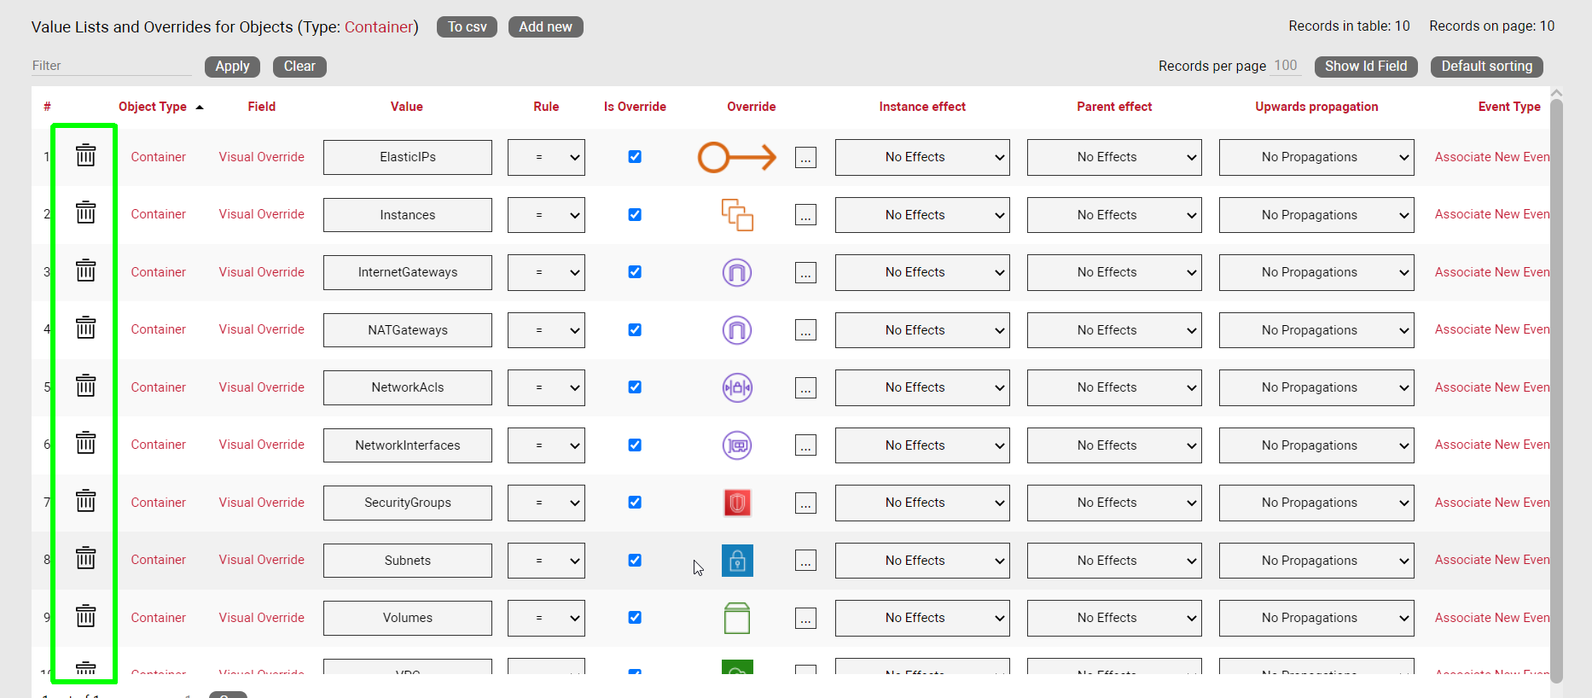Click the NetworkAcls purple override icon

click(x=737, y=387)
